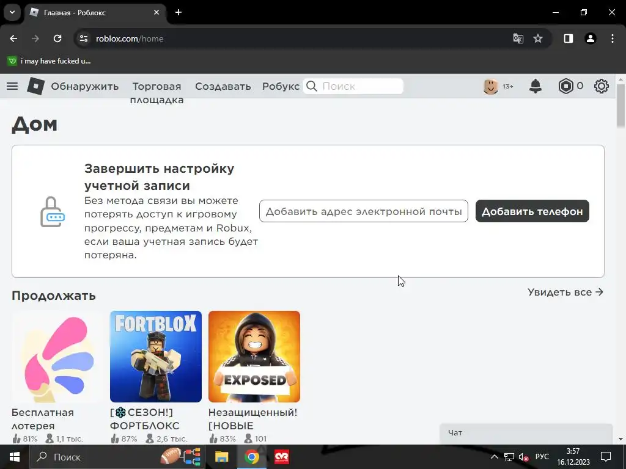Switch the РУС input language
This screenshot has height=469, width=626.
point(542,457)
